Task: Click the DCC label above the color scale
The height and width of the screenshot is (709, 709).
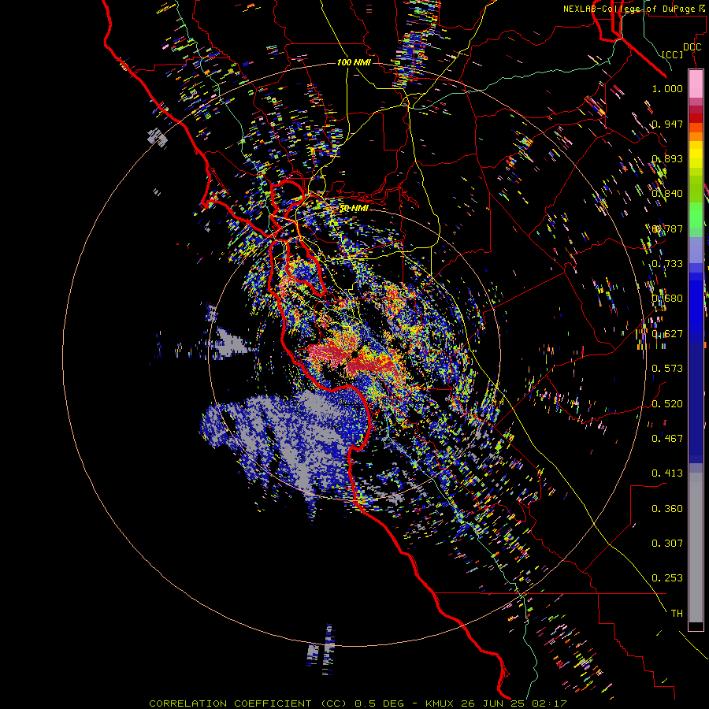Action: (692, 47)
